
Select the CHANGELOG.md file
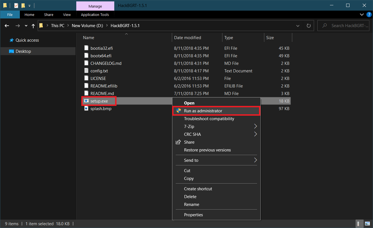[x=106, y=63]
